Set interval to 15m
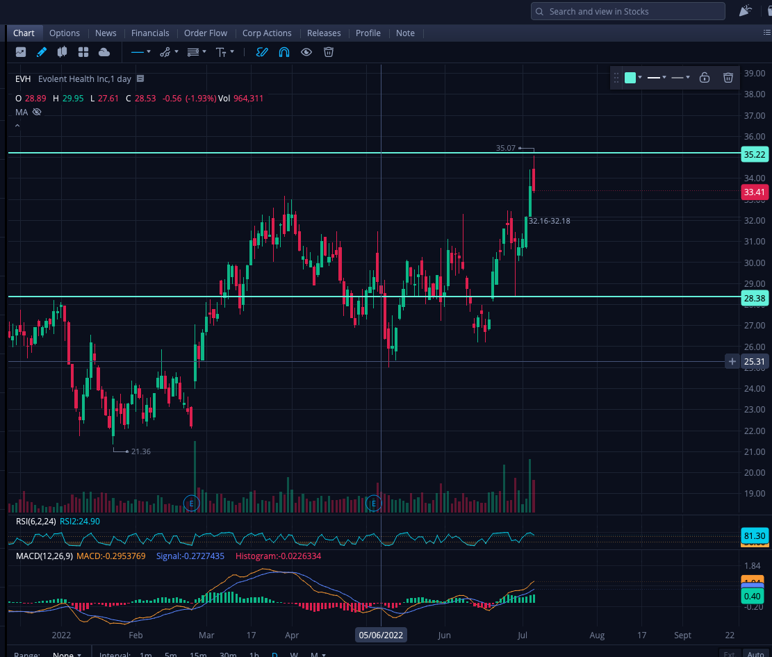This screenshot has width=772, height=657. tap(199, 654)
